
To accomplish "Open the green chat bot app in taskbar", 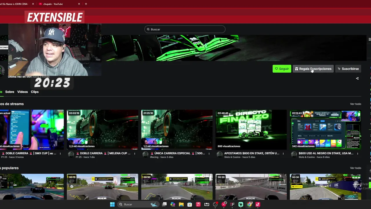I will click(x=241, y=204).
